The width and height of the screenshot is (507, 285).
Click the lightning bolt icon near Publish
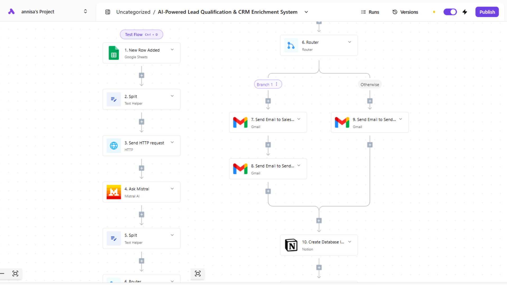[465, 12]
